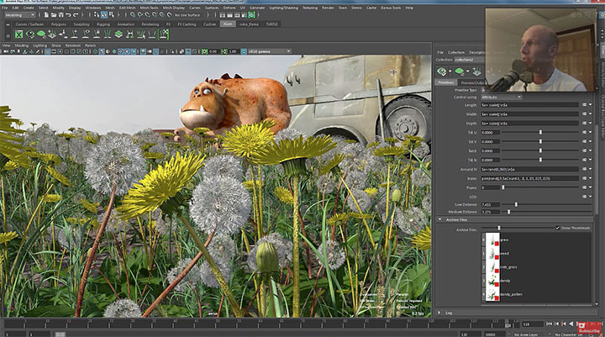The height and width of the screenshot is (337, 605).
Task: Click the green leaf description shelf icon
Action: coord(41,34)
